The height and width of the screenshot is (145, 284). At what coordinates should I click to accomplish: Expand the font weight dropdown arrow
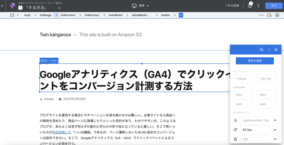(275, 139)
